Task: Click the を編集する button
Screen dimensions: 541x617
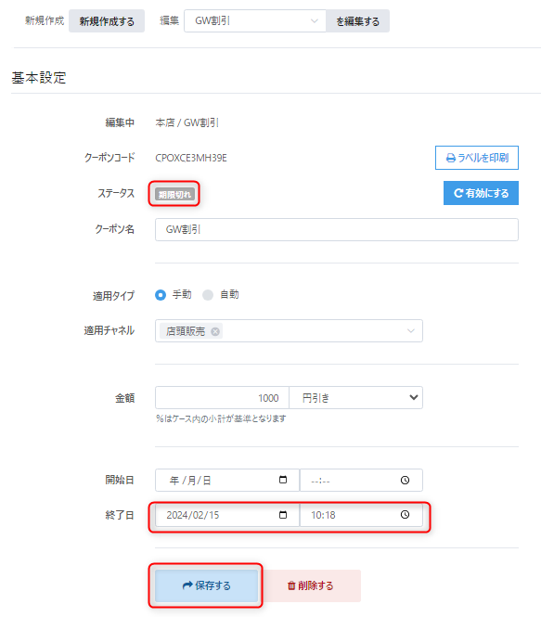Action: (357, 21)
